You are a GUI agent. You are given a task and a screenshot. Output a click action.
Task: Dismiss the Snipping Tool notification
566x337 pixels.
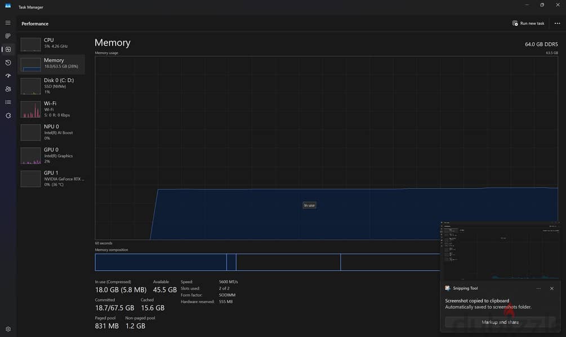coord(551,288)
